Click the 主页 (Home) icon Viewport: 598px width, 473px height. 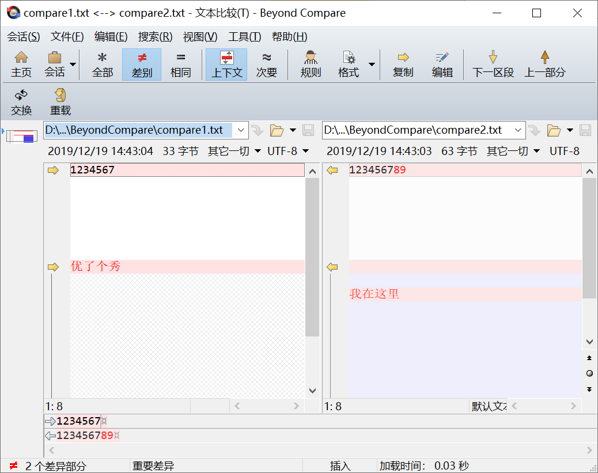pos(21,63)
